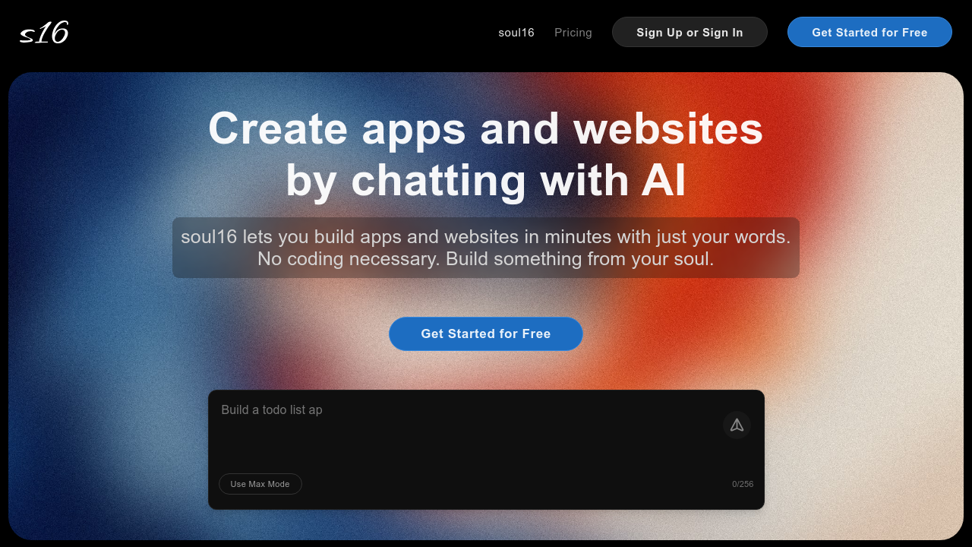This screenshot has width=972, height=547.
Task: Click the 'No coding necessary' subtitle line
Action: point(486,259)
